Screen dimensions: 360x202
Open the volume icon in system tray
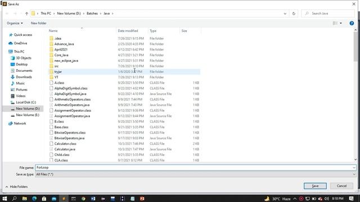pos(327,199)
